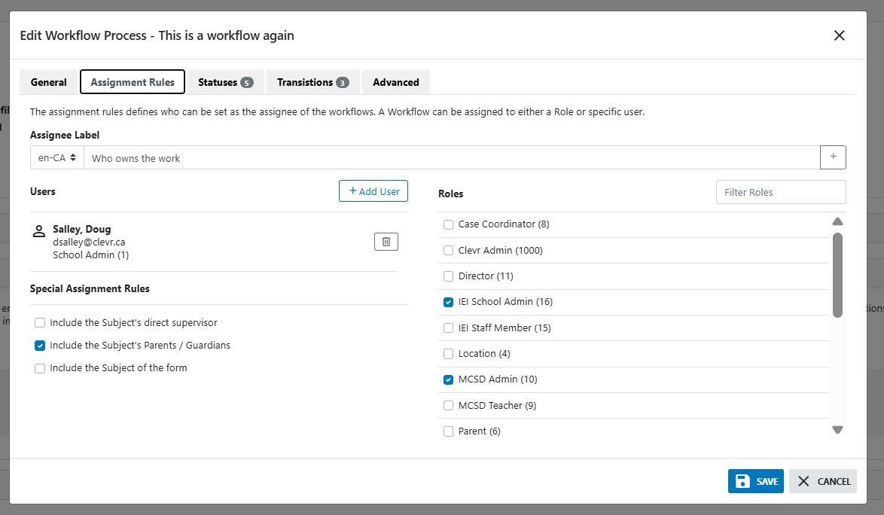The image size is (884, 515).
Task: Click the Add User button
Action: (373, 191)
